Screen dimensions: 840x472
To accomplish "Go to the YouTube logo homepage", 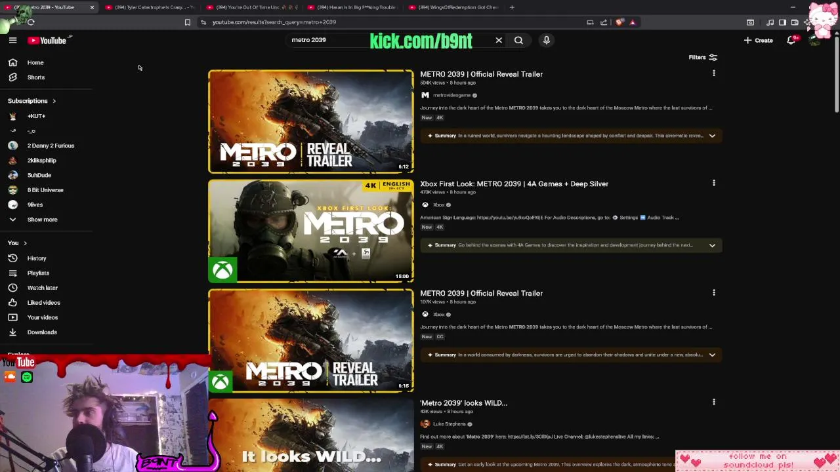I will coord(47,41).
